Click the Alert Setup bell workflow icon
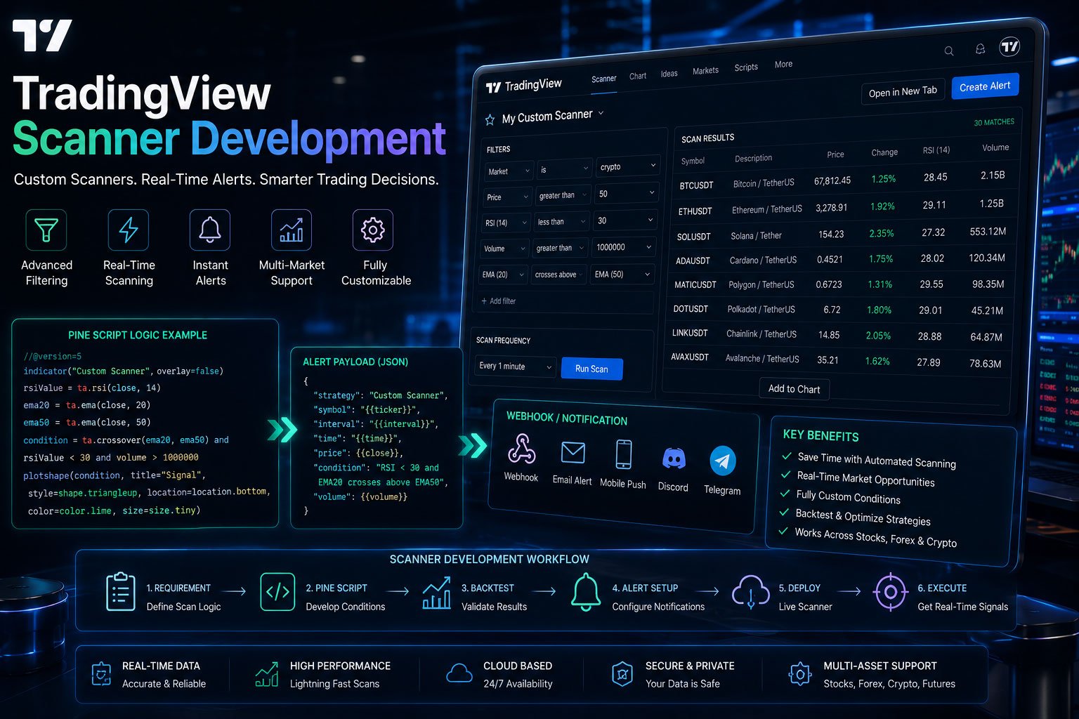This screenshot has height=719, width=1079. [586, 592]
